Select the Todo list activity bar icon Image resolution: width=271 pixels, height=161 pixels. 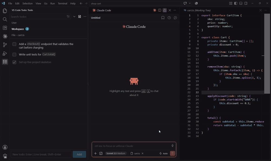point(5,62)
